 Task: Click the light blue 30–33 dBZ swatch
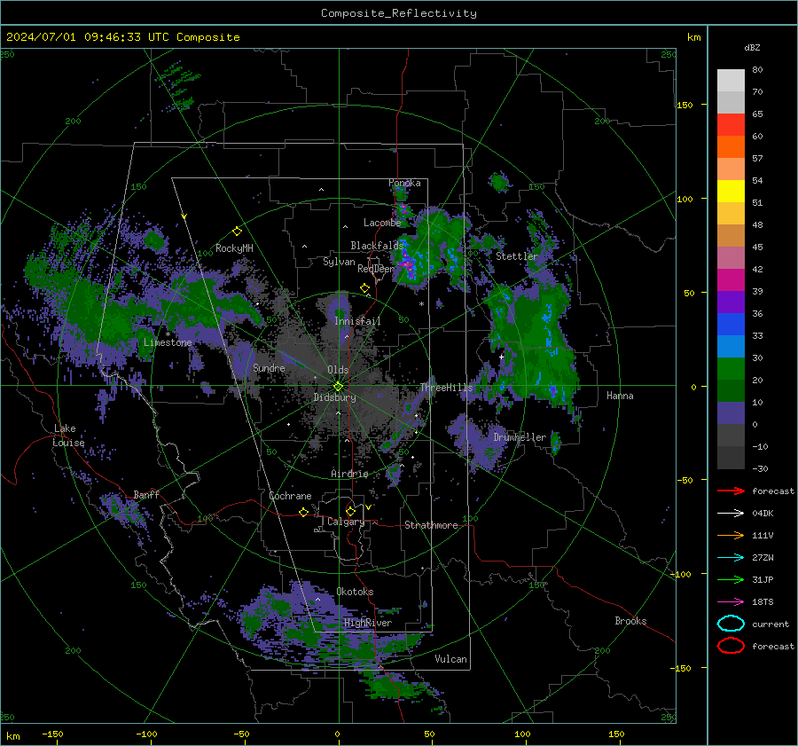point(731,347)
